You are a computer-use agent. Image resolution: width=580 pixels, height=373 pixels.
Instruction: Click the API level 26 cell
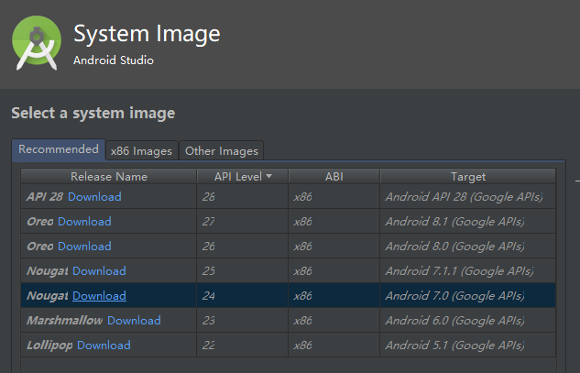click(242, 247)
